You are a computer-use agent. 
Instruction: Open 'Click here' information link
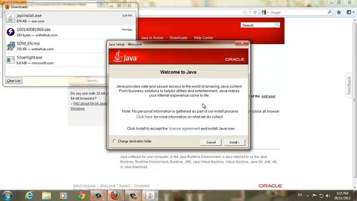point(144,117)
